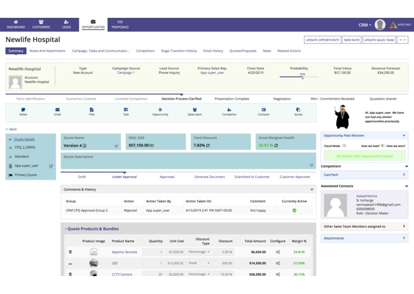Screen dimensions: 414x294
Task: Configure the Appcino Services product
Action: click(278, 252)
